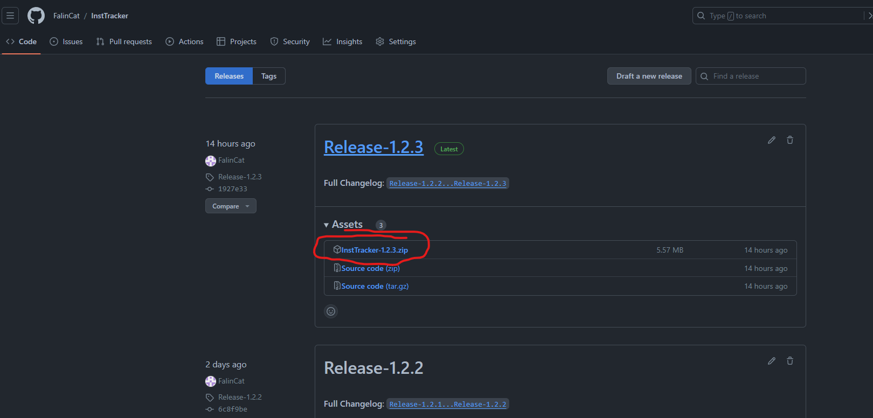Edit Release-1.2.2 using the pencil icon

coord(772,361)
